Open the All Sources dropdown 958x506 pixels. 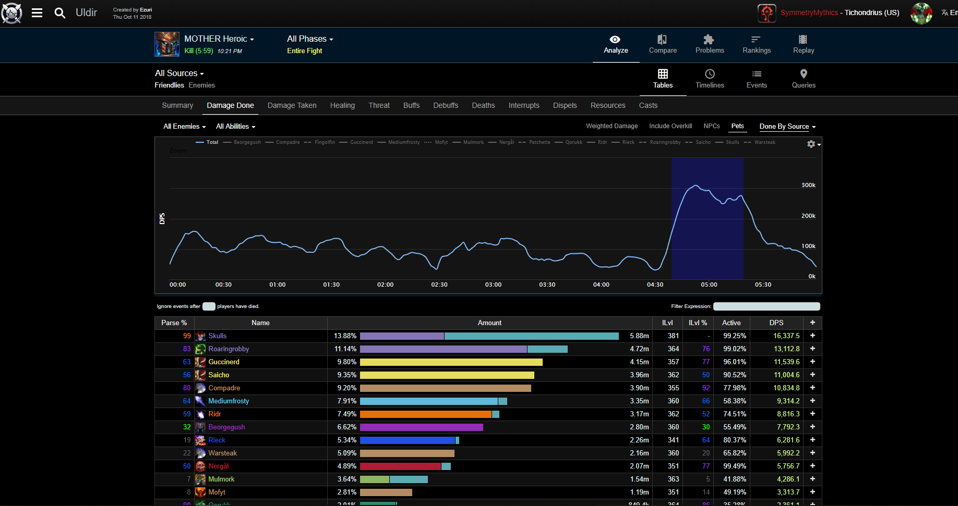[x=179, y=73]
